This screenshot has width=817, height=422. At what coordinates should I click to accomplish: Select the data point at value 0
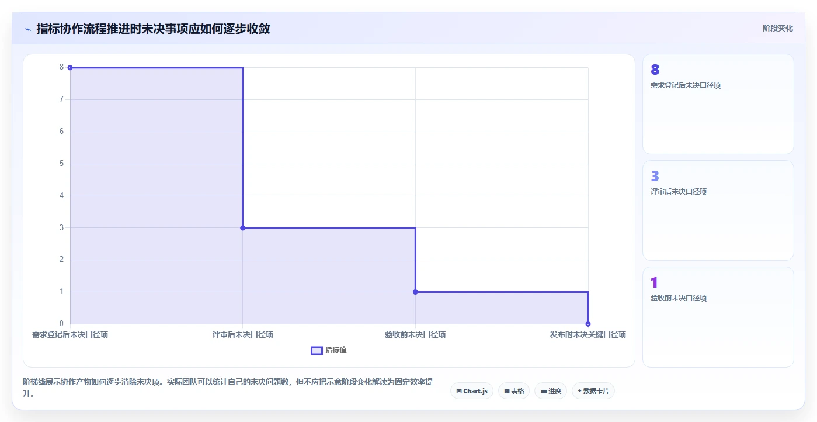coord(588,324)
